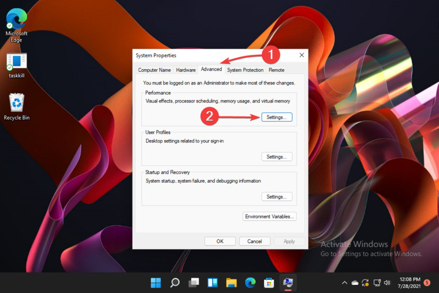
Task: Open Performance Settings button
Action: [x=276, y=117]
